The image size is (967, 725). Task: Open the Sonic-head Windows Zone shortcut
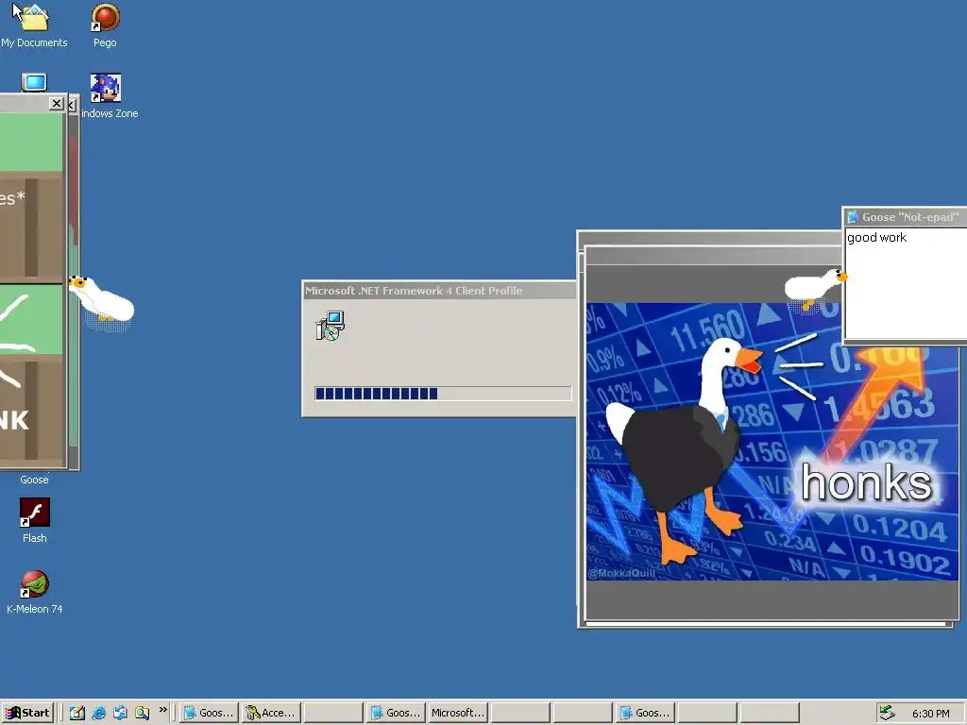[x=106, y=88]
